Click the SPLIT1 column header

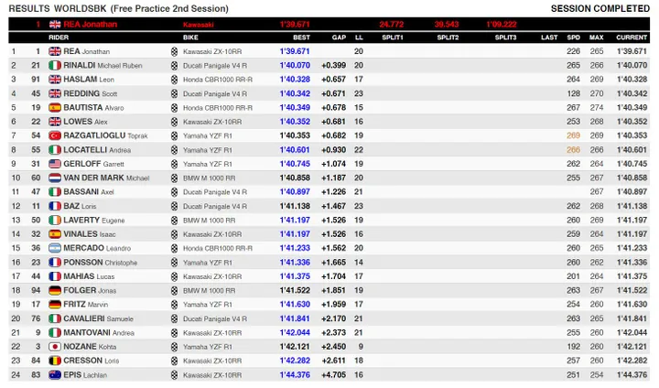coord(392,38)
